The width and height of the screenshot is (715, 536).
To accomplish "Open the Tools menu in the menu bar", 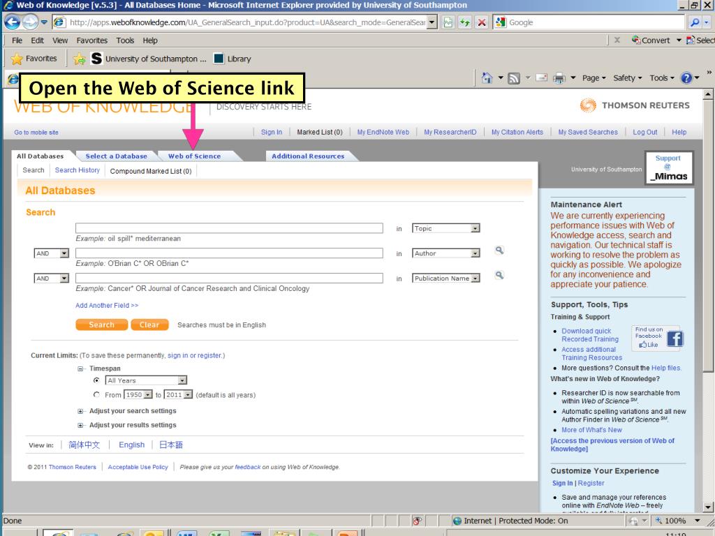I will (125, 40).
